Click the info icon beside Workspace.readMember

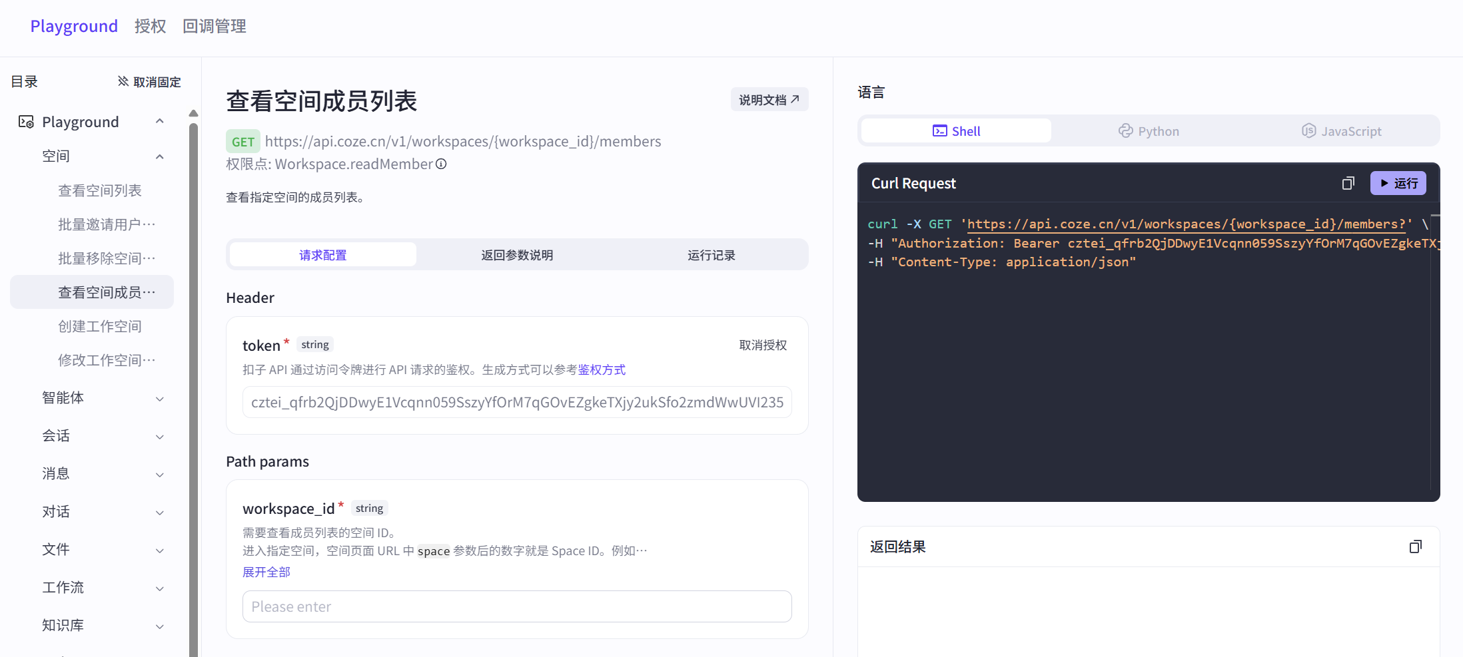pos(441,164)
